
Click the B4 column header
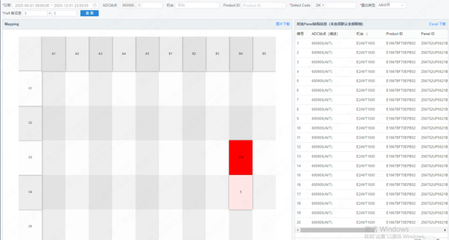coord(241,53)
